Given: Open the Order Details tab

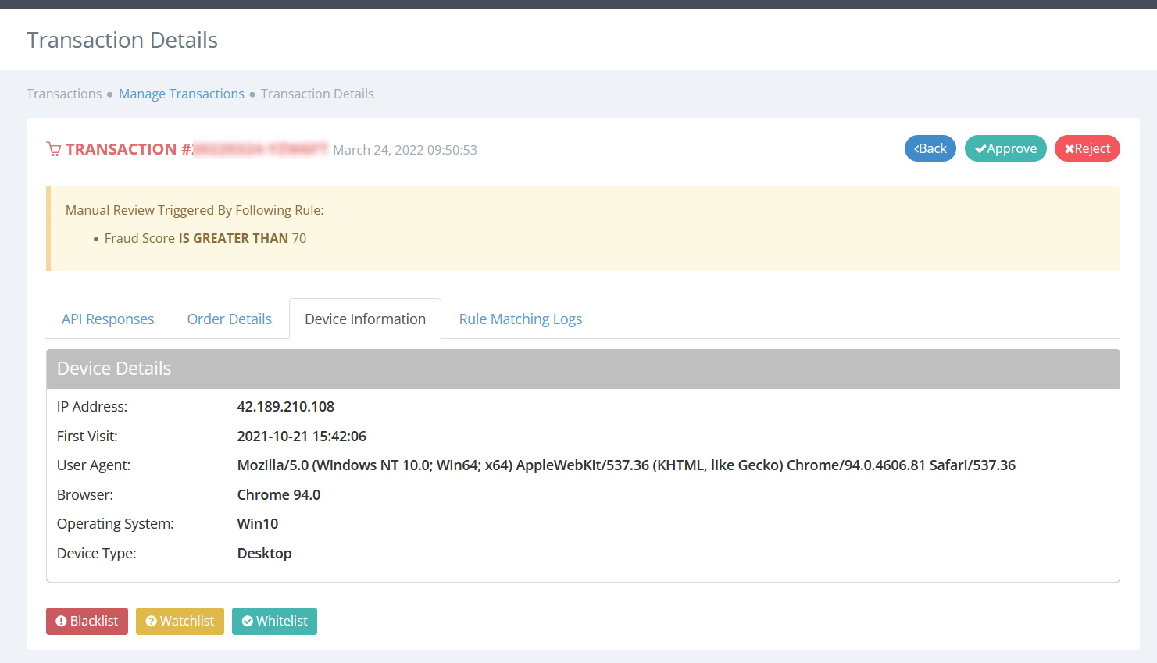Looking at the screenshot, I should tap(229, 319).
